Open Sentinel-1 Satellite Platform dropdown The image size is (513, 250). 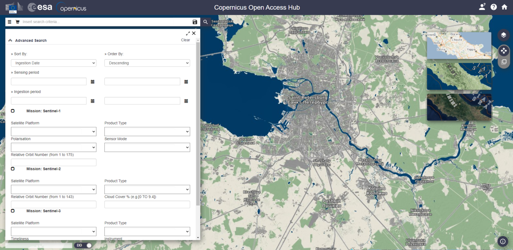tap(54, 131)
